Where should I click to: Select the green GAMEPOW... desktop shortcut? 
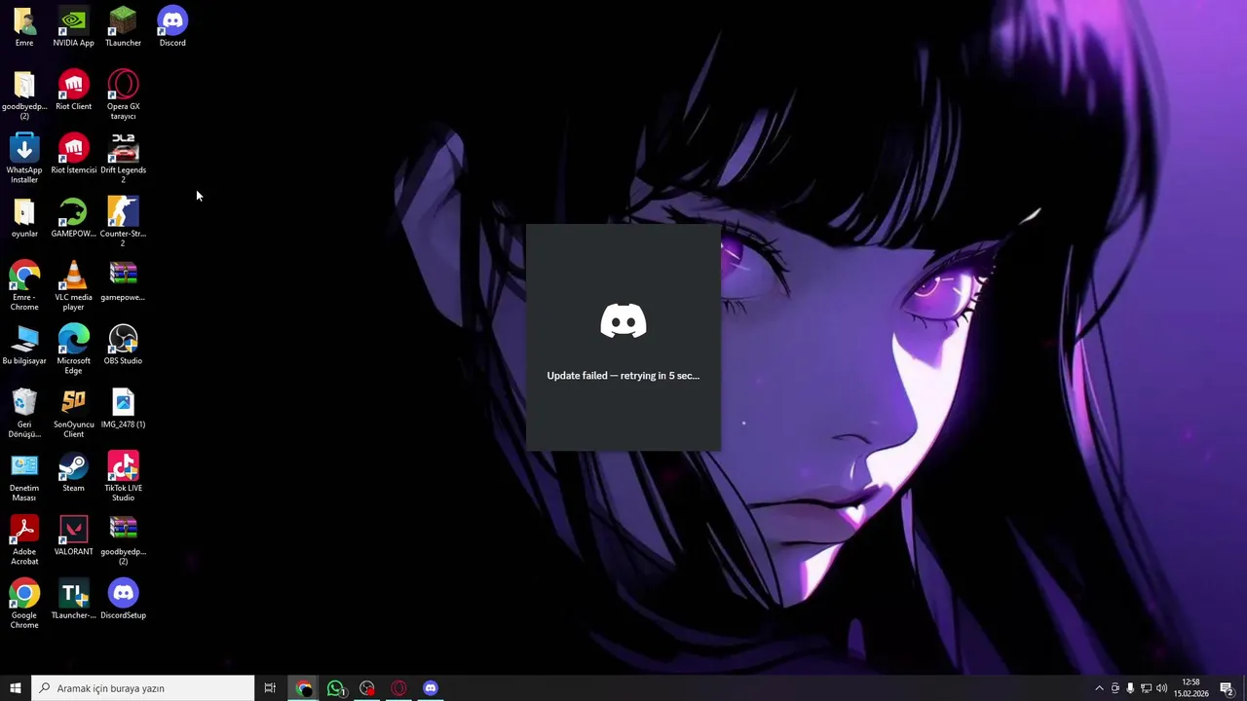(73, 217)
